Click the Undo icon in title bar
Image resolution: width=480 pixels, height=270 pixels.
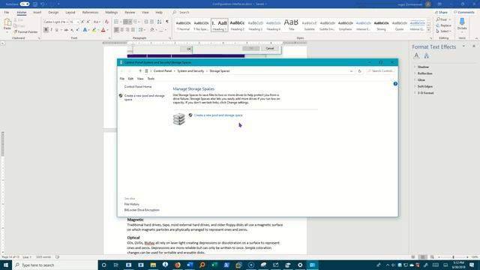(42, 4)
